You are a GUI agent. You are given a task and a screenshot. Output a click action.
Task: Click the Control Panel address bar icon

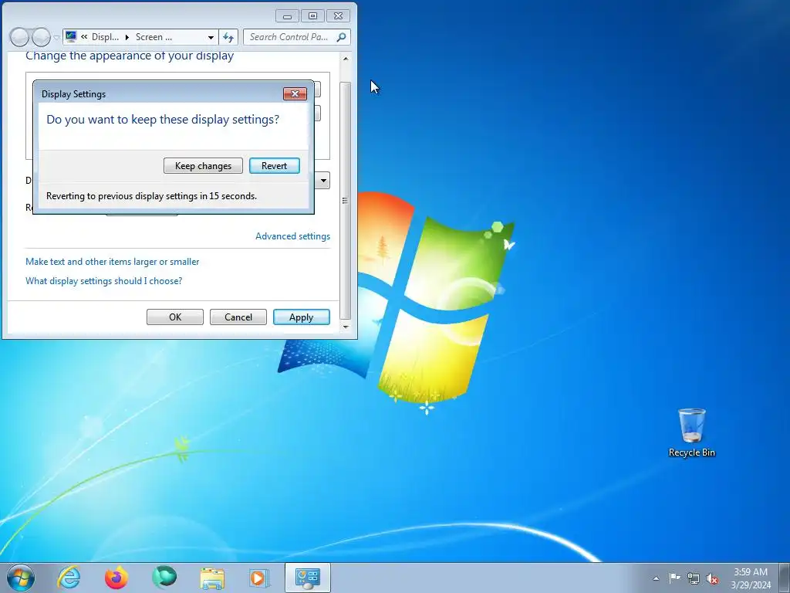coord(71,37)
